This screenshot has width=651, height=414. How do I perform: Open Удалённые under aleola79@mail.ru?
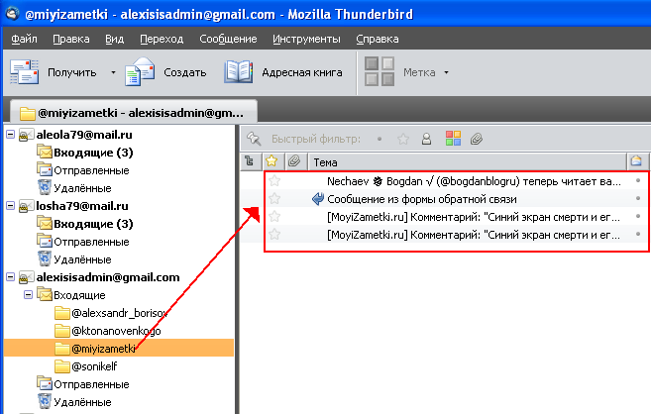click(x=82, y=188)
